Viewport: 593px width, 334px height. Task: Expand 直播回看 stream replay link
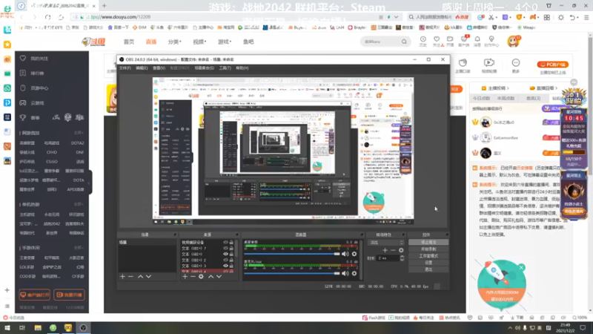(x=543, y=88)
